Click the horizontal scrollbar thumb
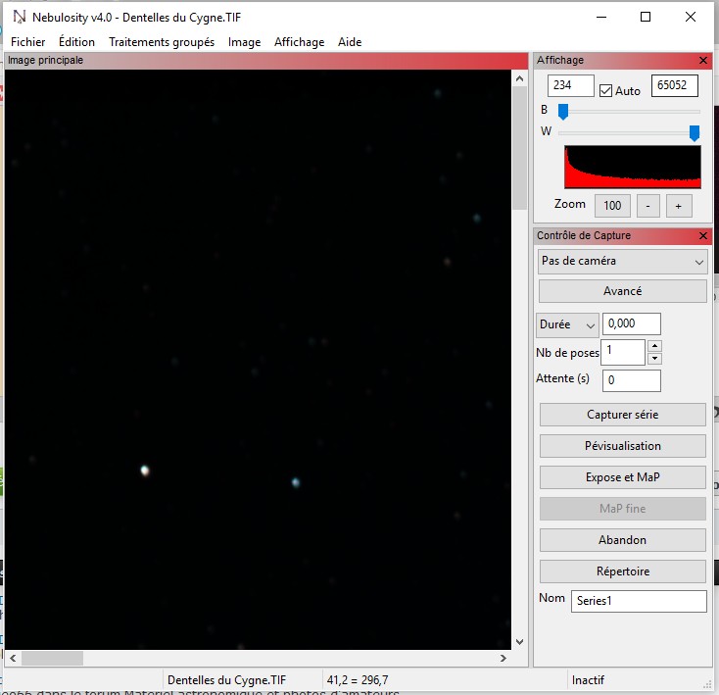This screenshot has width=719, height=695. tap(52, 659)
